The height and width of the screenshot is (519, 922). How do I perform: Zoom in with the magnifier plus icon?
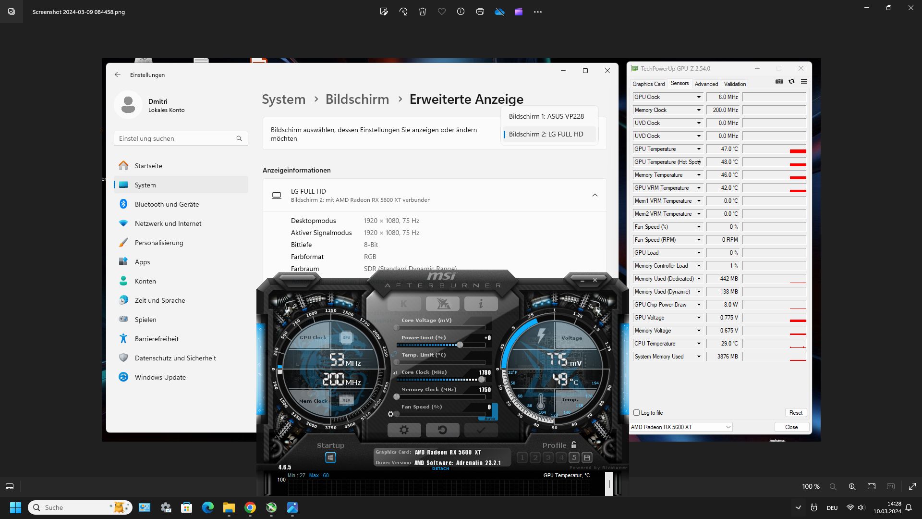[852, 486]
